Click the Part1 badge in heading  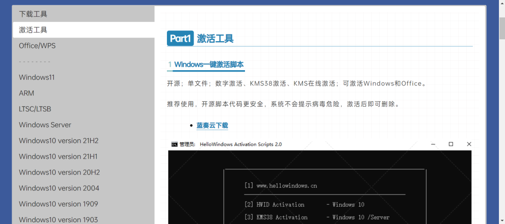pyautogui.click(x=180, y=38)
